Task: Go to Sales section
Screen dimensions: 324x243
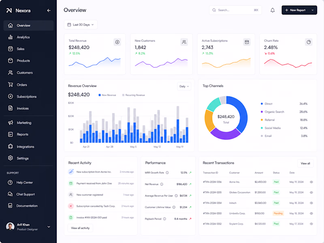Action: click(28, 49)
